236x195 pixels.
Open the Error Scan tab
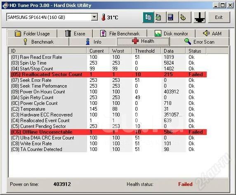[199, 42]
